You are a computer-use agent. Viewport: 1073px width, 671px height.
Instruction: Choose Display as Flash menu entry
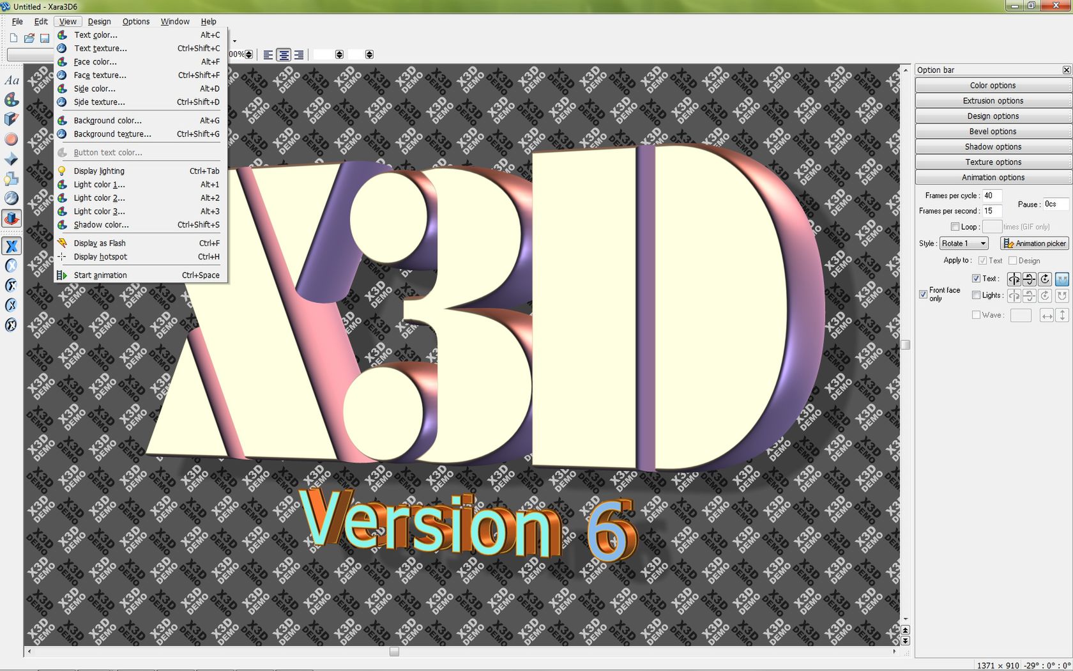[x=141, y=243]
